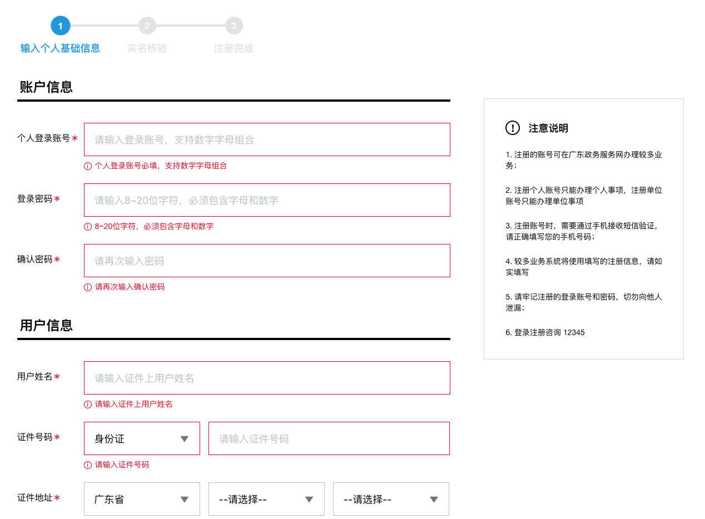Open the city --请选择-- dropdown
The height and width of the screenshot is (519, 705).
(266, 499)
